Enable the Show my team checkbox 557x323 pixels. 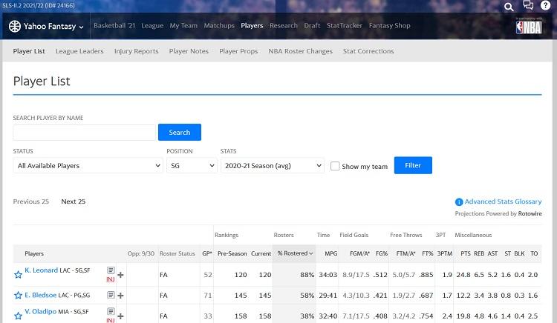335,166
